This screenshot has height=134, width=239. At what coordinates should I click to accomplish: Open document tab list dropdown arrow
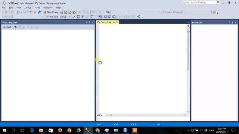pos(189,22)
